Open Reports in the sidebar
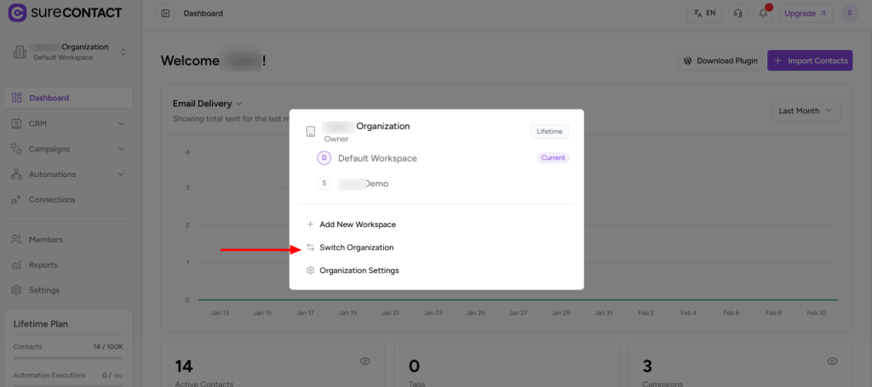Viewport: 872px width, 387px height. pos(68,265)
